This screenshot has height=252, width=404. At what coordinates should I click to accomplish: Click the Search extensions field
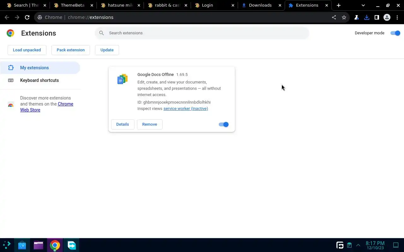pyautogui.click(x=202, y=33)
